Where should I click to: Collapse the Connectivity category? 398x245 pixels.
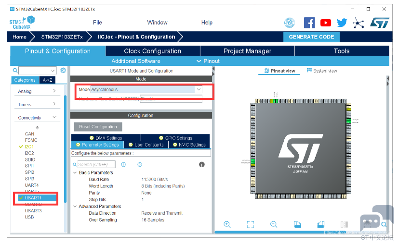pos(54,117)
